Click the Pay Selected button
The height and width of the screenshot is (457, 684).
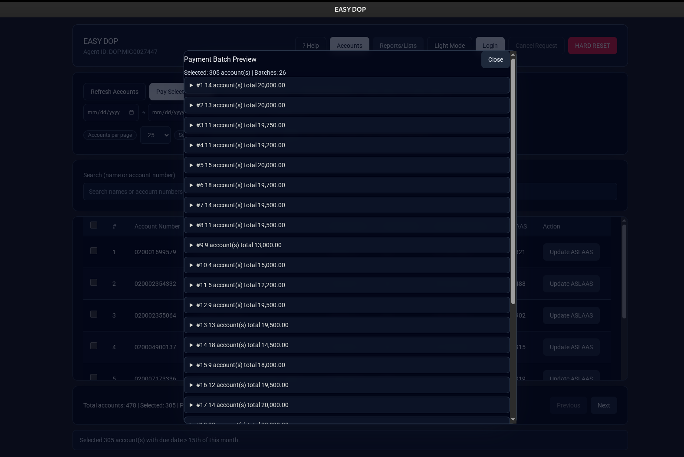pyautogui.click(x=167, y=92)
